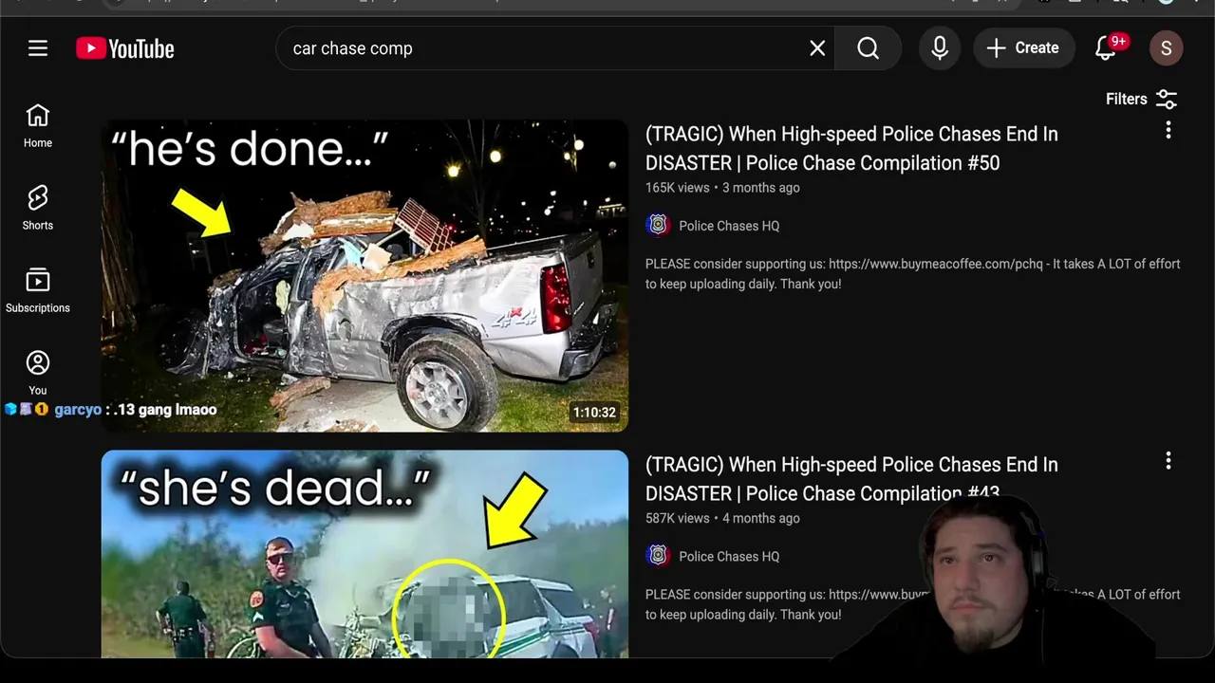Screen dimensions: 1215x683
Task: Go to Home in sidebar
Action: click(38, 126)
